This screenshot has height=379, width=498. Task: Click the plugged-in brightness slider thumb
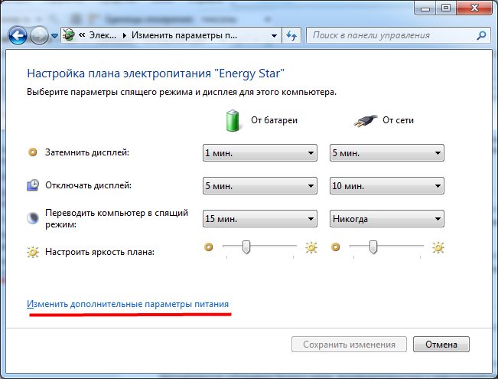pos(373,247)
